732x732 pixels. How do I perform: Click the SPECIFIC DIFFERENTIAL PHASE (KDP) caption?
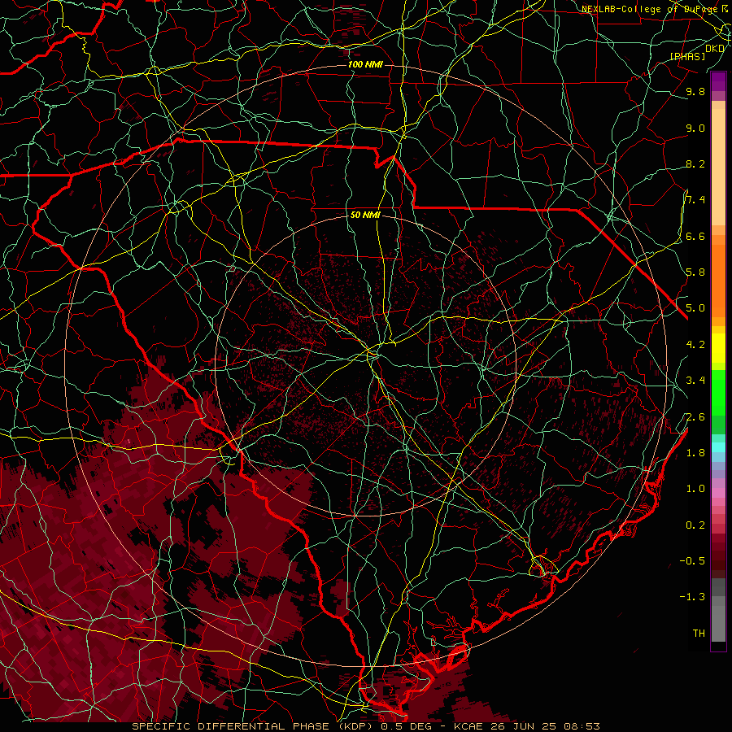coord(253,726)
